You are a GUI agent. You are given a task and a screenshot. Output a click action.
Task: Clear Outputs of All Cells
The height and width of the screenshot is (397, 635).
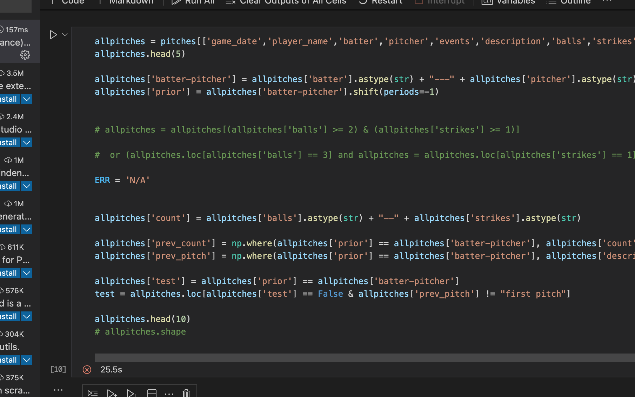click(x=286, y=2)
